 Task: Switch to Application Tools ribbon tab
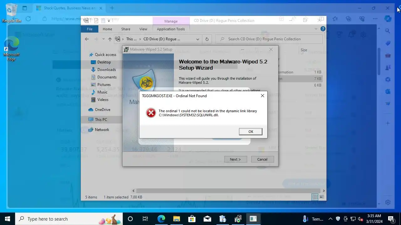point(171,29)
